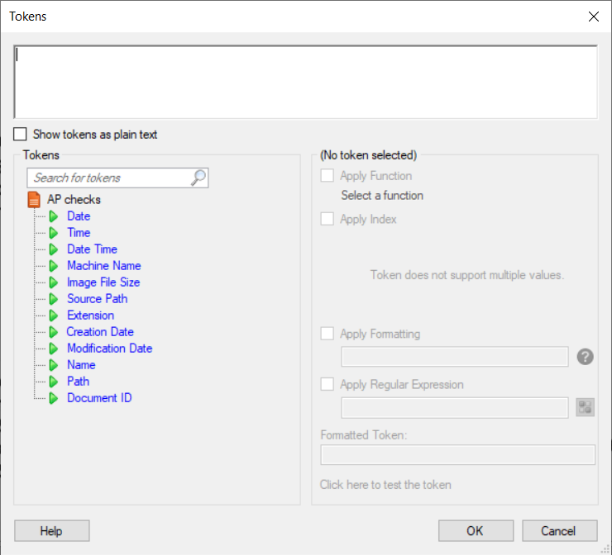612x555 pixels.
Task: Select the Extension token
Action: click(90, 315)
